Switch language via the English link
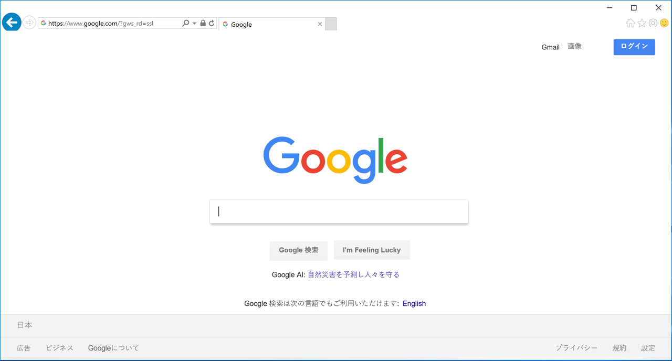 414,304
